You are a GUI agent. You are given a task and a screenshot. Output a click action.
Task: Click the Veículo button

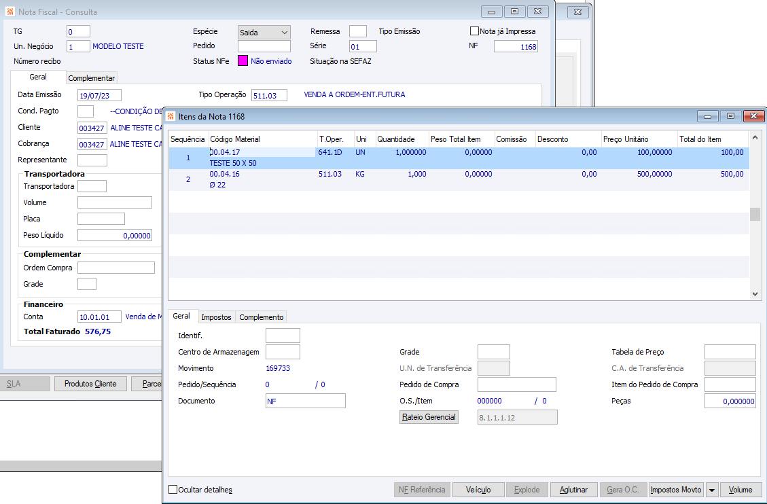[478, 490]
